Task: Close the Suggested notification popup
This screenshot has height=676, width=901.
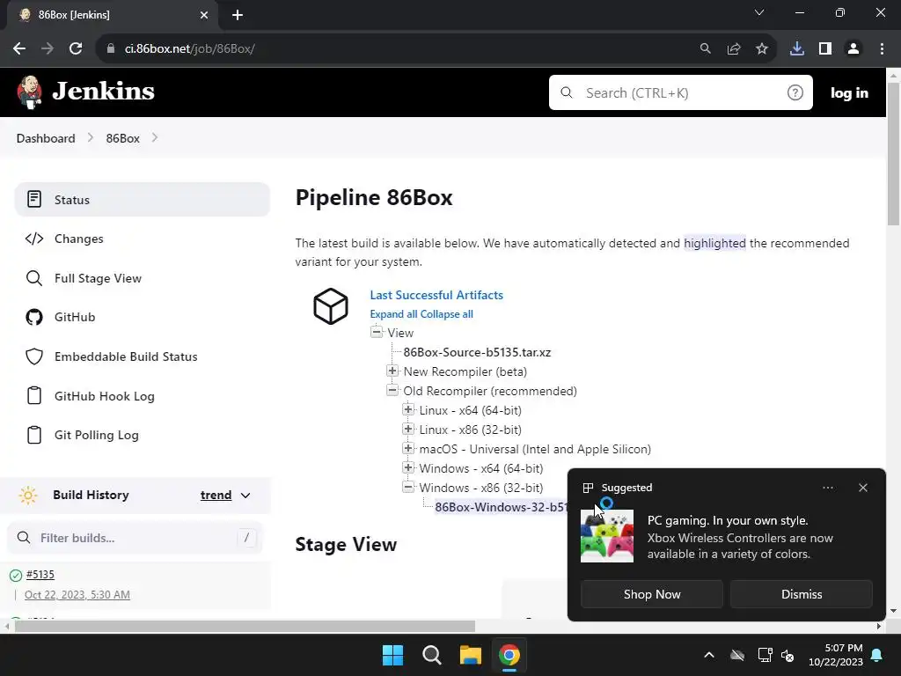Action: click(x=862, y=488)
